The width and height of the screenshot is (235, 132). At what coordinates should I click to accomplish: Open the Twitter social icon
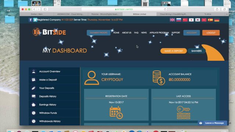click(35, 20)
